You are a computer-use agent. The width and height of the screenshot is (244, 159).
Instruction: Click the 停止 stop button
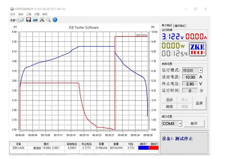tap(185, 100)
